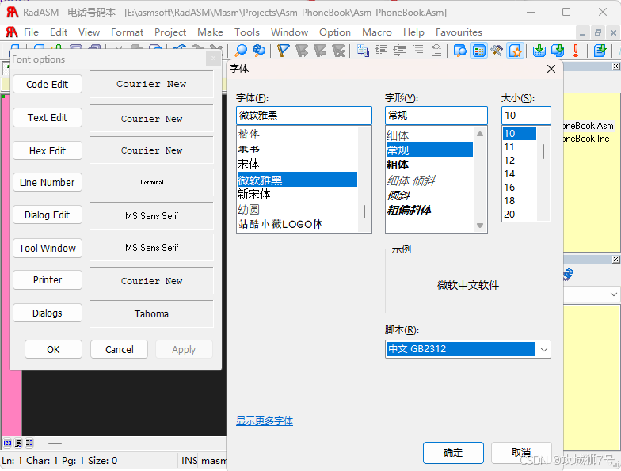The image size is (621, 471).
Task: Click the Hex Edit font button
Action: point(48,150)
